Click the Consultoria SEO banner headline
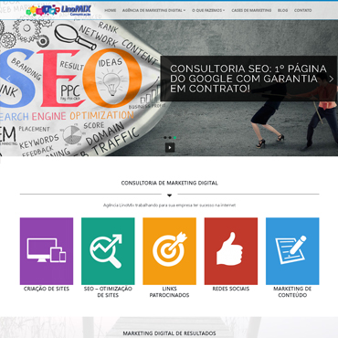338x338 pixels. (248, 79)
